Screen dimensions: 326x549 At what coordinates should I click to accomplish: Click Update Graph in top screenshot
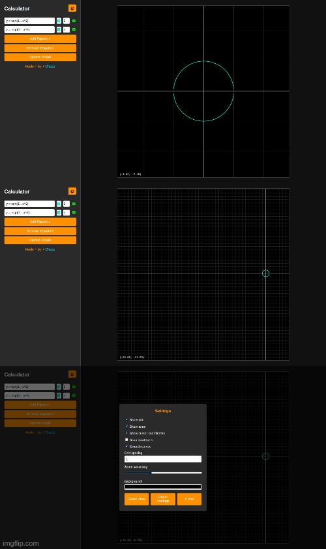pos(40,57)
